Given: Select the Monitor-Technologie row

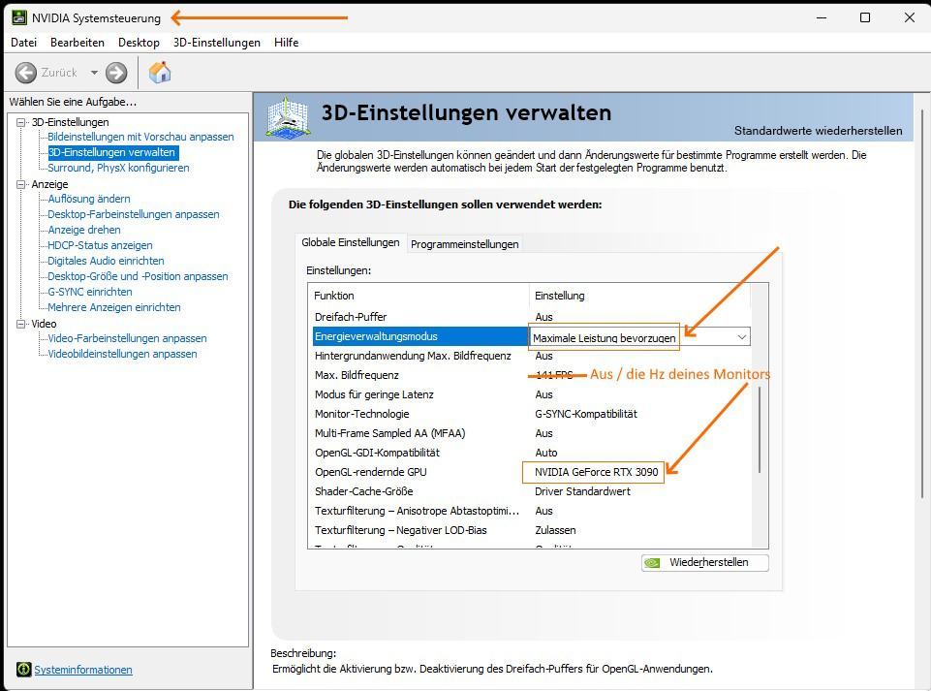Looking at the screenshot, I should [532, 414].
